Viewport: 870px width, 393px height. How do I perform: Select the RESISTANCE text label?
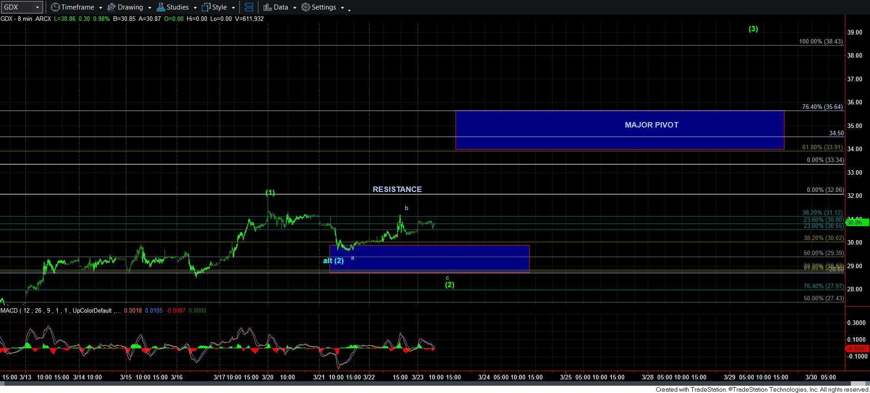pyautogui.click(x=397, y=189)
